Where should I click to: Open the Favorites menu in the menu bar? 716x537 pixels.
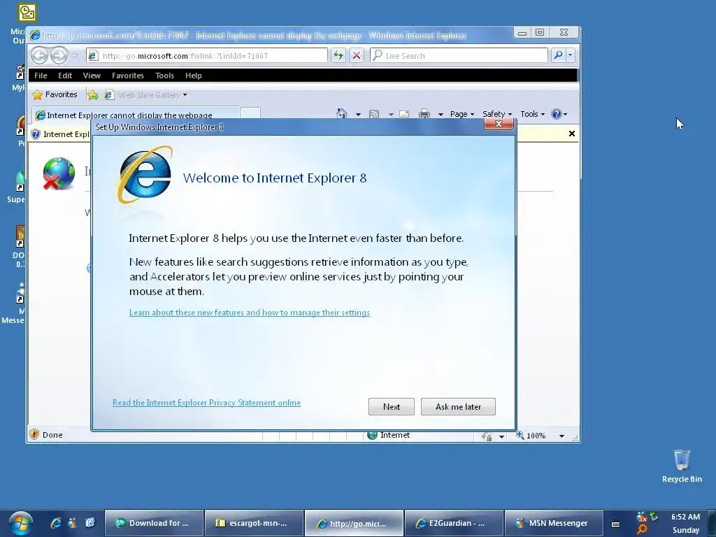tap(128, 76)
